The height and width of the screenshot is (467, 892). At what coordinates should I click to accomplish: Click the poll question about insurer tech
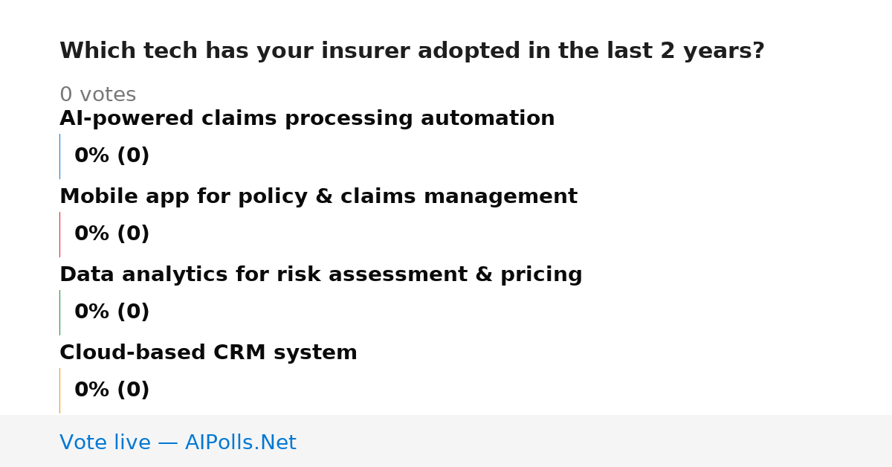(x=412, y=51)
